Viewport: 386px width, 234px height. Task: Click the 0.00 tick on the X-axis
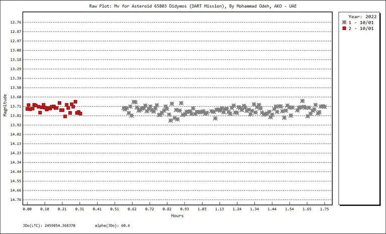coord(27,208)
